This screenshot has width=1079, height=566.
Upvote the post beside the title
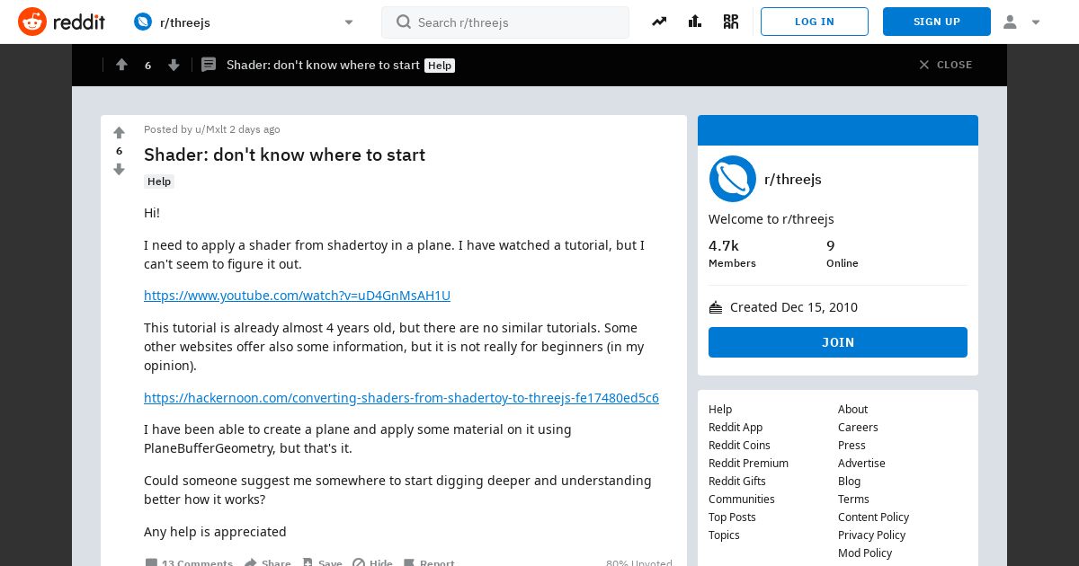coord(119,133)
